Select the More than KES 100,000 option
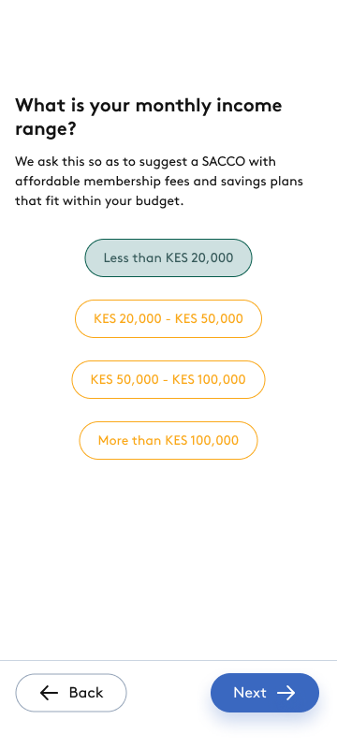The width and height of the screenshot is (337, 749). click(x=168, y=440)
